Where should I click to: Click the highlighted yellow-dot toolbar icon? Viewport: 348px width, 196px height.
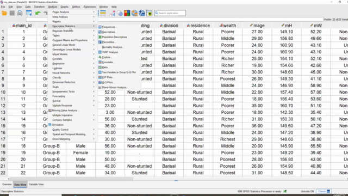pos(150,13)
